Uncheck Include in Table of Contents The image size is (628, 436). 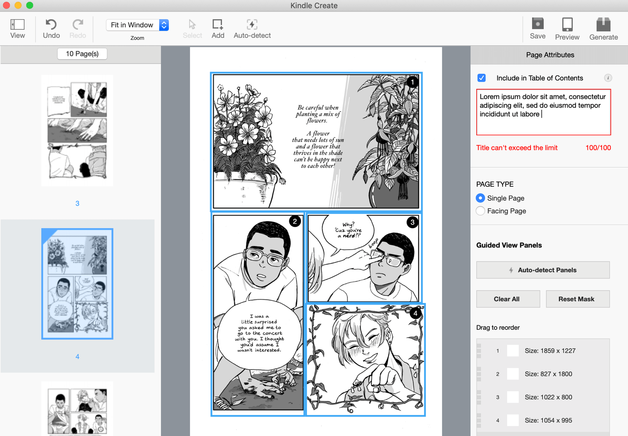482,78
